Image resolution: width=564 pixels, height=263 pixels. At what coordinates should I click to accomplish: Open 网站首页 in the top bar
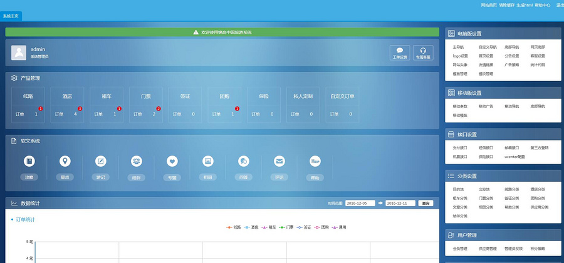(x=489, y=5)
